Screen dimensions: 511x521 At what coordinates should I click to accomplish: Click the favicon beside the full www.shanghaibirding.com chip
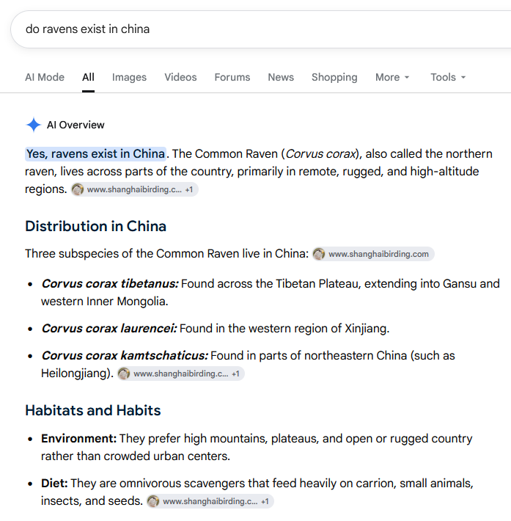319,254
